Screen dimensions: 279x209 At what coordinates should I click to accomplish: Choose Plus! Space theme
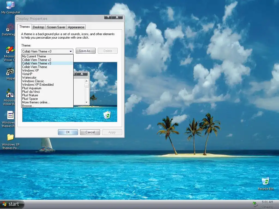point(47,99)
